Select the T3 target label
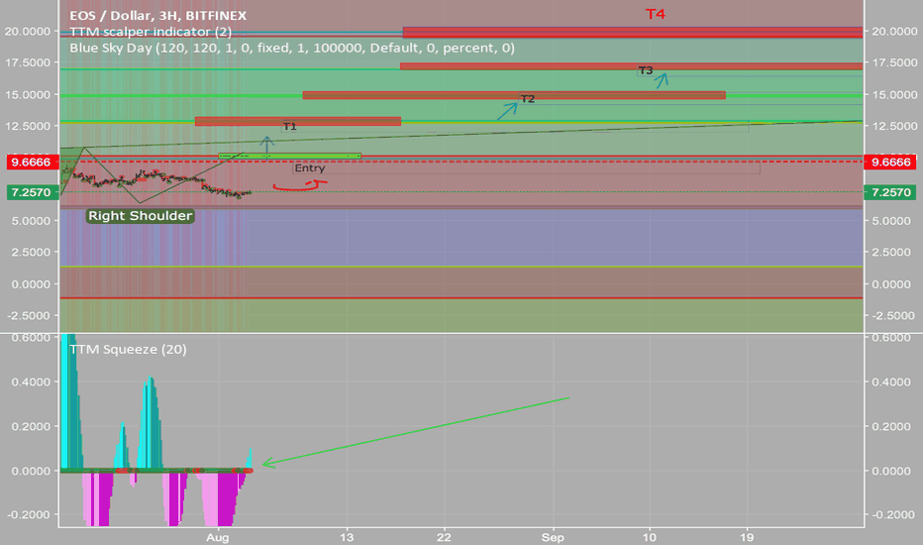The image size is (923, 545). pos(646,70)
